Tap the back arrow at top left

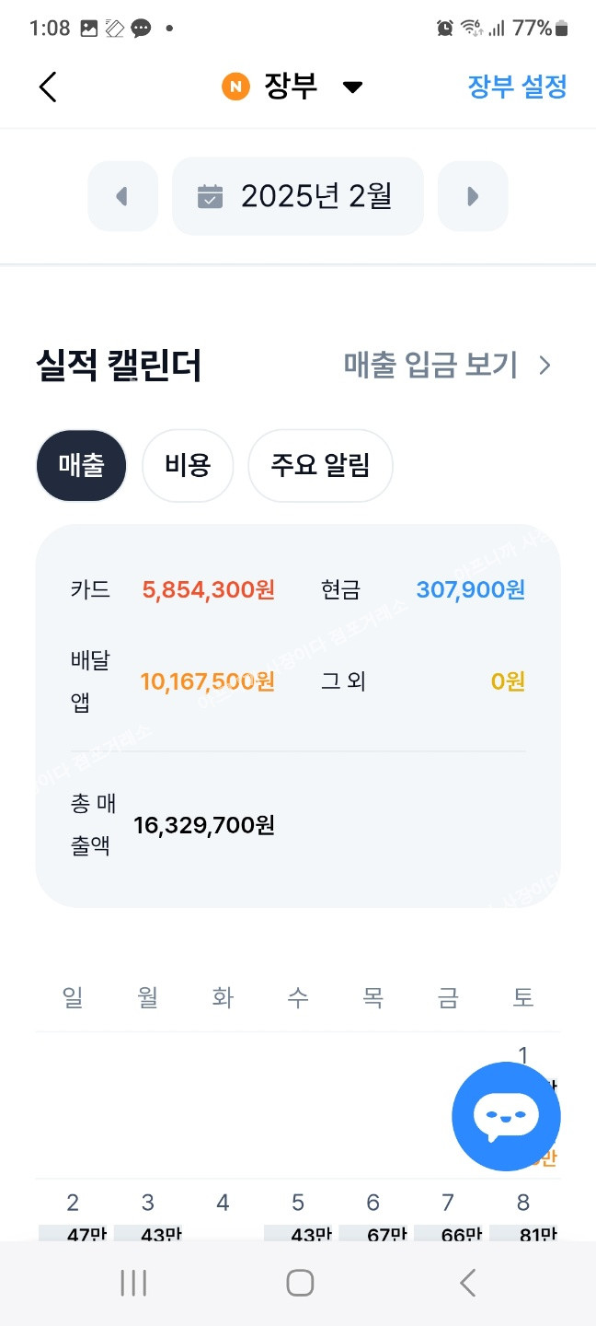click(48, 87)
